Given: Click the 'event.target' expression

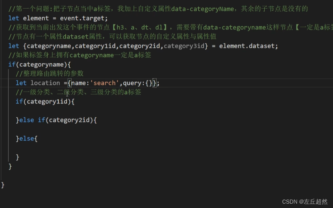Looking at the screenshot, I should [82, 18].
